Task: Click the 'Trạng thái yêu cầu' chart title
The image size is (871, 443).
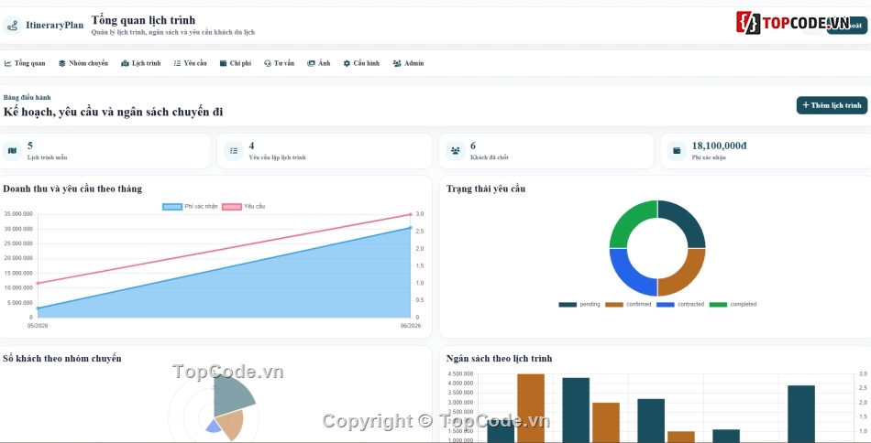Action: tap(486, 189)
